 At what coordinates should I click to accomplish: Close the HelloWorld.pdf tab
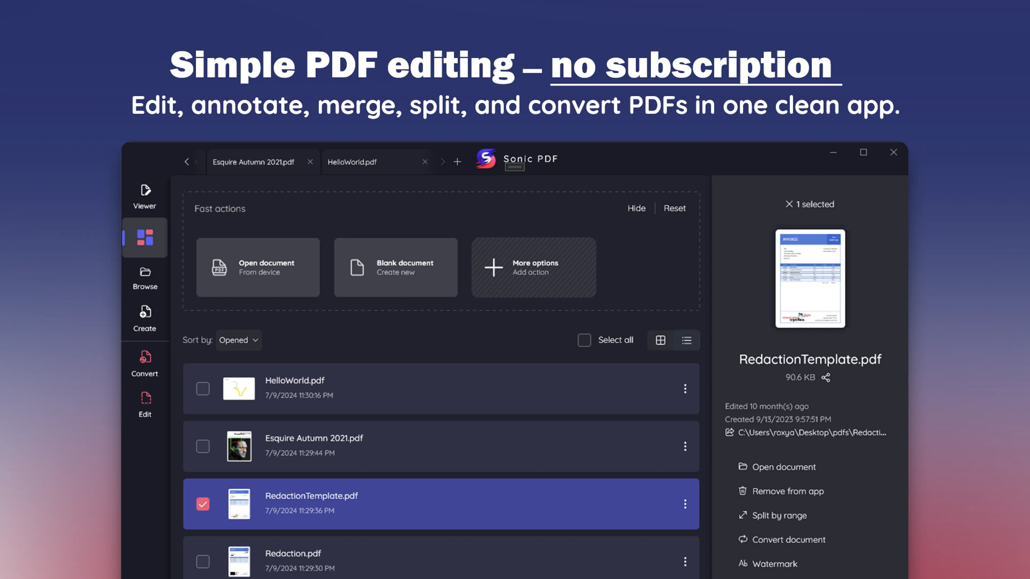point(425,161)
